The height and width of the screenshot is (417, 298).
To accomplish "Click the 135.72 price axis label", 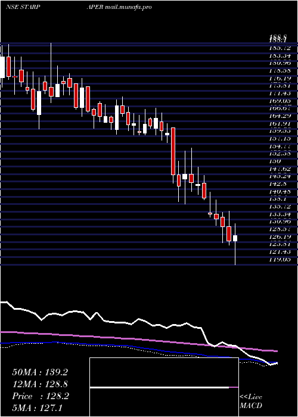I will click(x=280, y=206).
